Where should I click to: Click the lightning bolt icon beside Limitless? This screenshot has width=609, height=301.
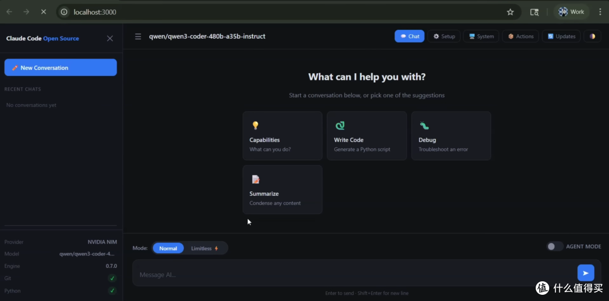(217, 248)
